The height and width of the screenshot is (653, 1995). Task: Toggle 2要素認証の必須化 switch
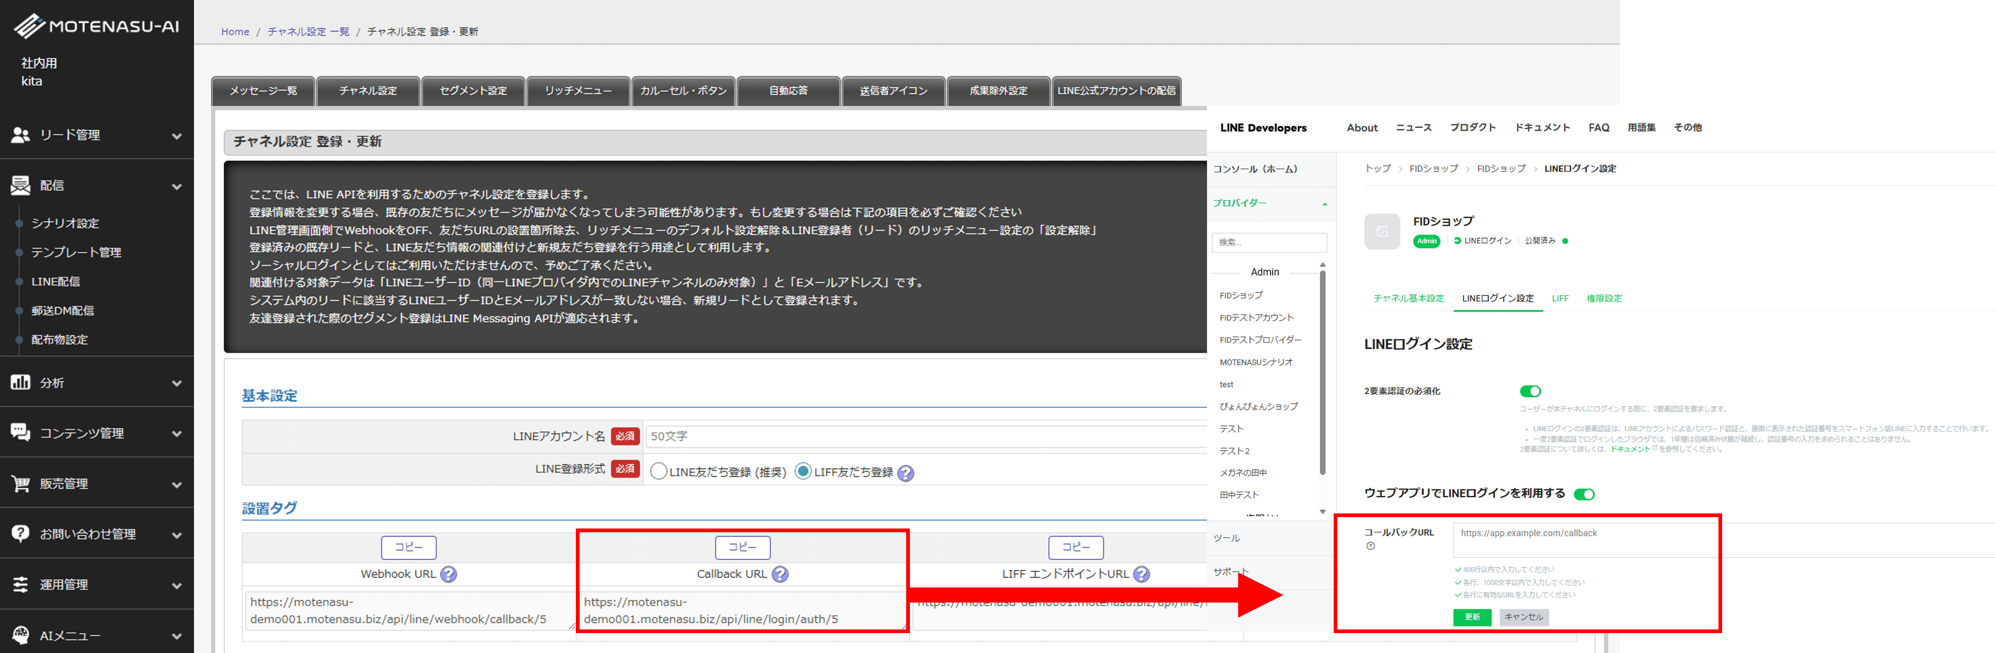1530,391
